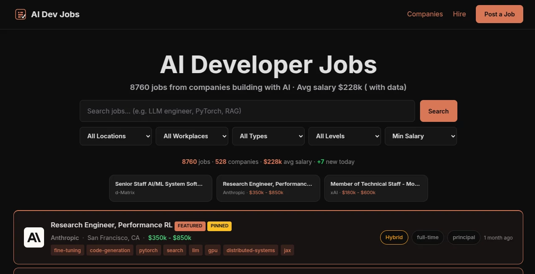Image resolution: width=535 pixels, height=274 pixels.
Task: Click the +7 new today stat
Action: (336, 162)
